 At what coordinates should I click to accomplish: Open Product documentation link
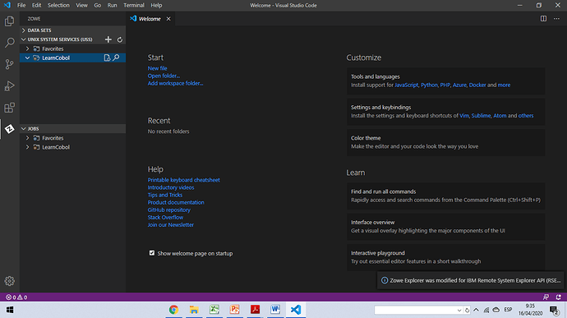pyautogui.click(x=176, y=202)
